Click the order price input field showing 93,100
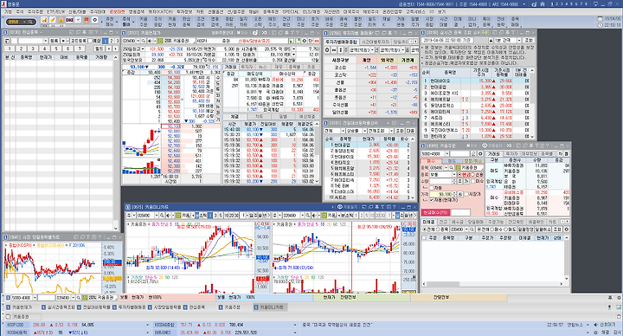 (x=441, y=194)
